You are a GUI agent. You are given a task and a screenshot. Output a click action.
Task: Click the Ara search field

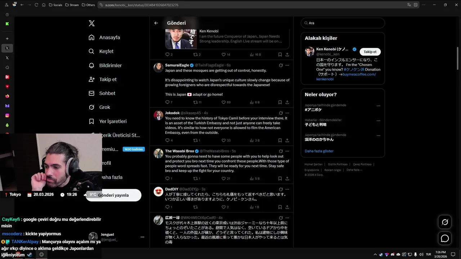click(x=343, y=23)
